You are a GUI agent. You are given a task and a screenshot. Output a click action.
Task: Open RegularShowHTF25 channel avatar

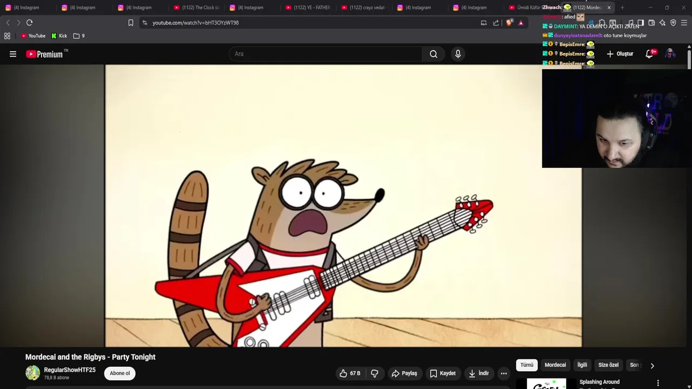[x=32, y=373]
